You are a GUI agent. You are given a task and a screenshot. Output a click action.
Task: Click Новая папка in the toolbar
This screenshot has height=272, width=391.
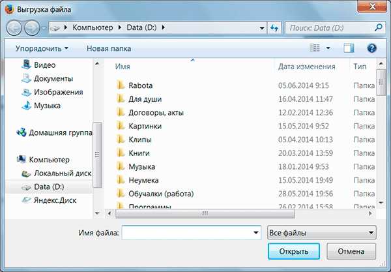pyautogui.click(x=109, y=48)
